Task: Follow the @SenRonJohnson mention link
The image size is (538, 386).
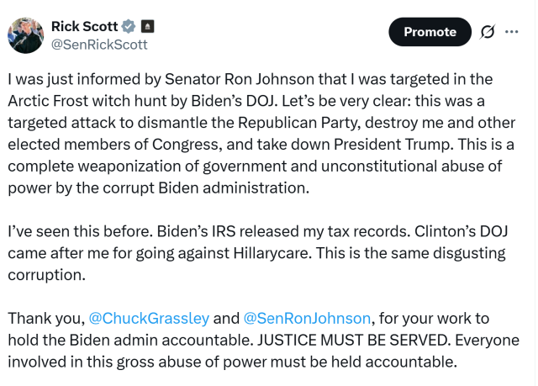Action: 307,319
